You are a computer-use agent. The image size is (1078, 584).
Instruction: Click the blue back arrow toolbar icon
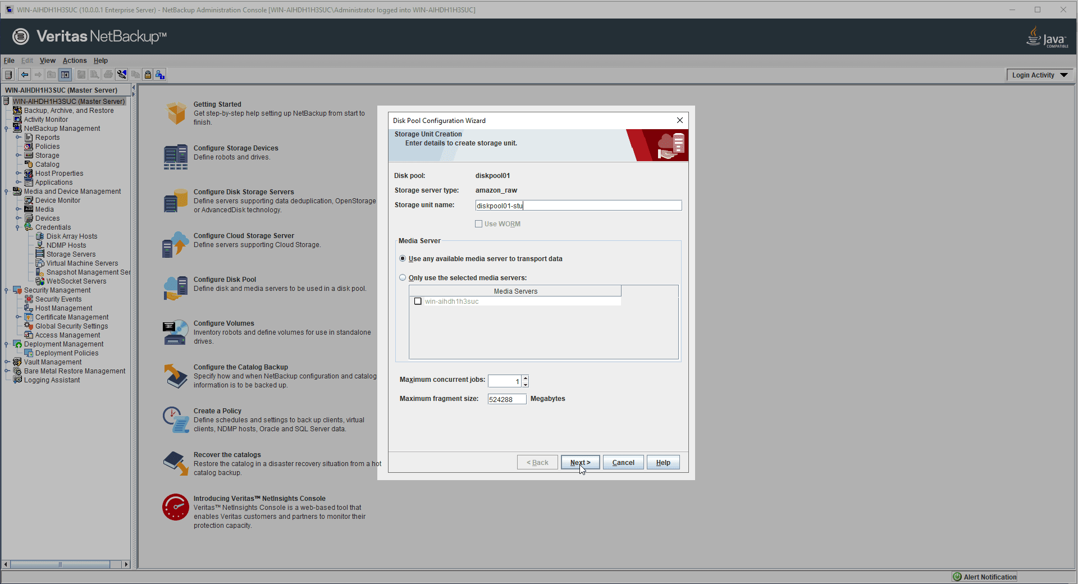[x=25, y=75]
